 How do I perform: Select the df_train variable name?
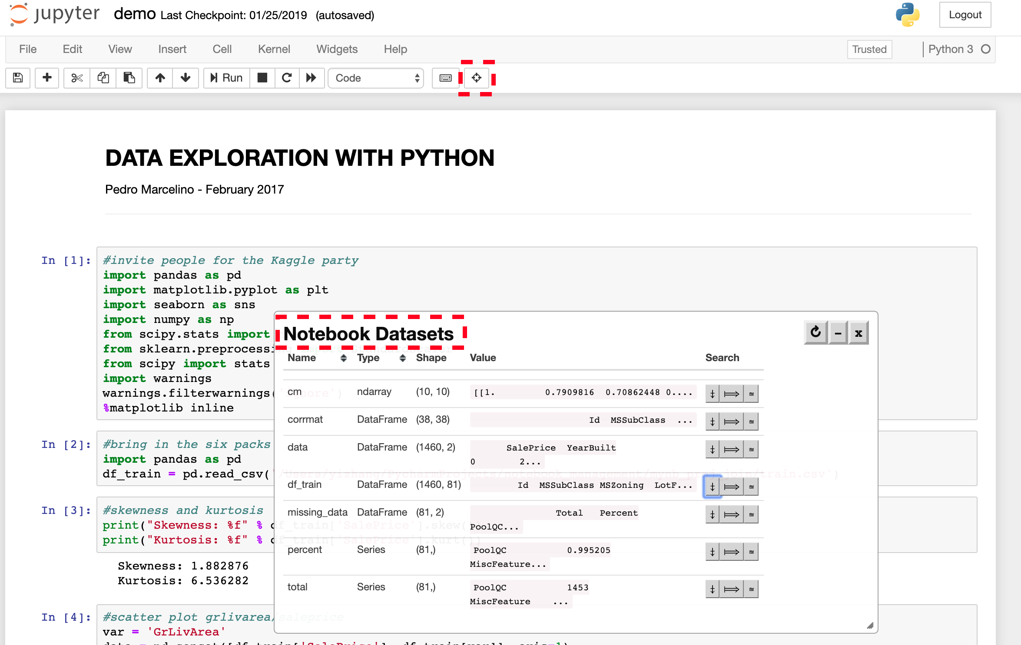[304, 484]
